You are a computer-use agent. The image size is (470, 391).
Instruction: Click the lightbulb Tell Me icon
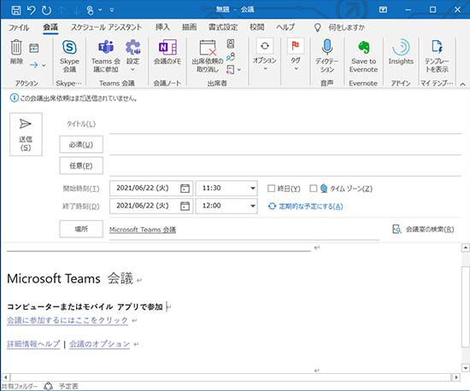point(317,27)
